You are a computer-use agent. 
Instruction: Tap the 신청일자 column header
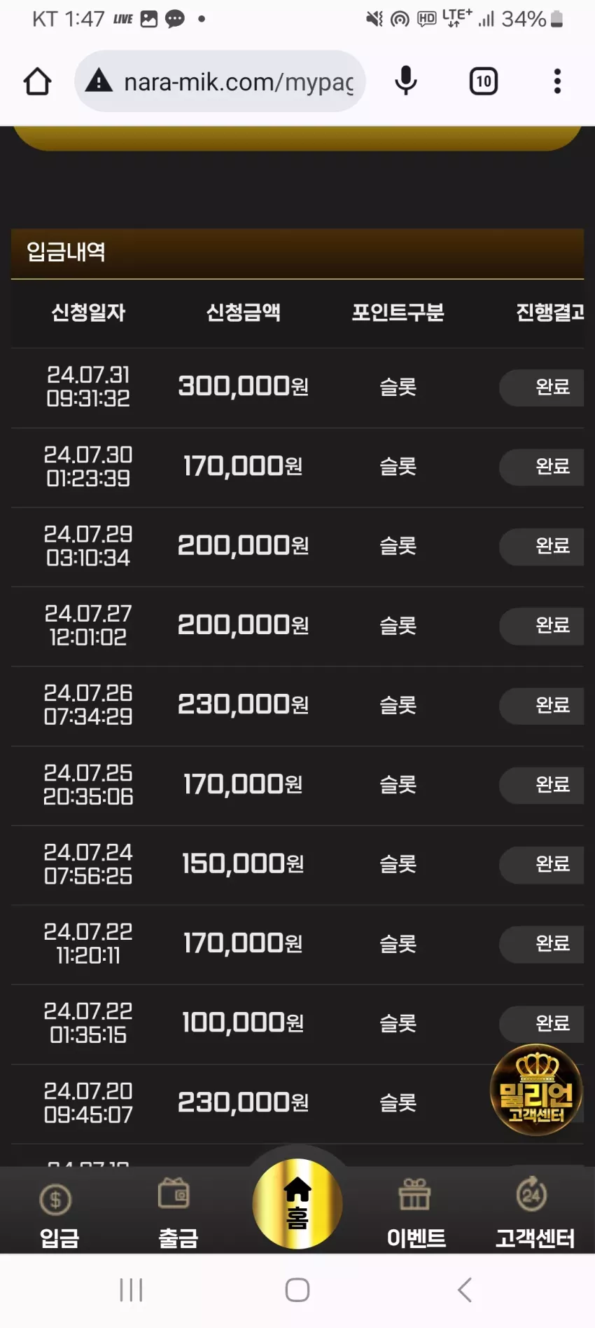coord(88,313)
